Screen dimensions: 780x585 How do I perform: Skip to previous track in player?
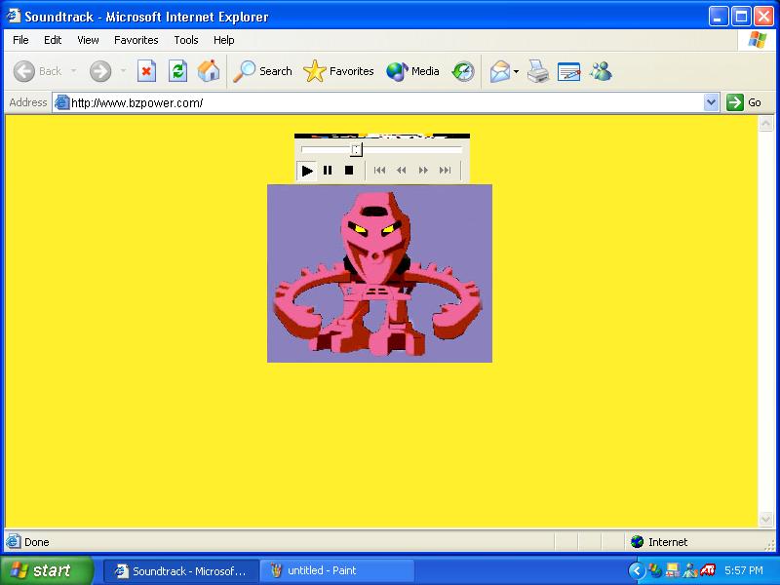tap(379, 170)
